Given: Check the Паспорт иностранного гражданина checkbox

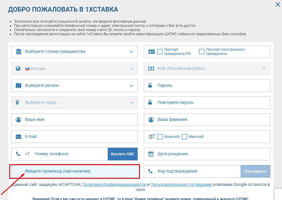Looking at the screenshot, I should [201, 51].
